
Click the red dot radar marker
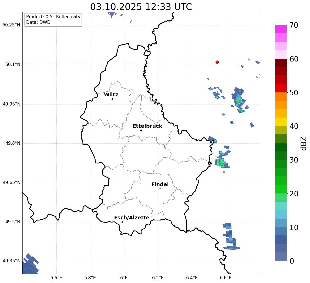[x=217, y=62]
